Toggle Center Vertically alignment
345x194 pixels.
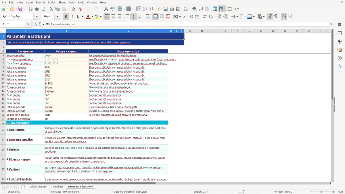click(133, 17)
